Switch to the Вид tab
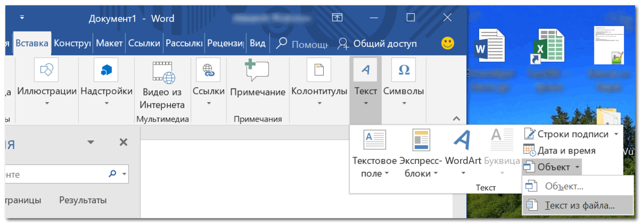The image size is (641, 224). pos(257,44)
